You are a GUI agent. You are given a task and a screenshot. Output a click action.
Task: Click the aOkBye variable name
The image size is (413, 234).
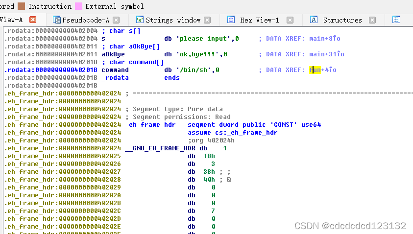(113, 54)
